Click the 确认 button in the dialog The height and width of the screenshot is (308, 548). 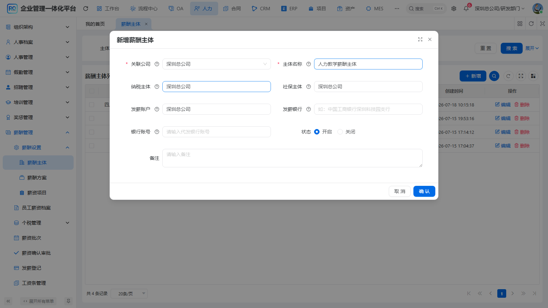coord(424,191)
